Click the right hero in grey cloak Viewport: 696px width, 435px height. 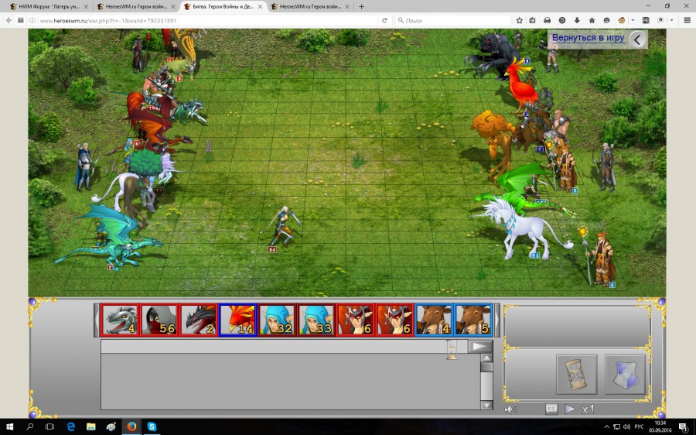[x=607, y=167]
